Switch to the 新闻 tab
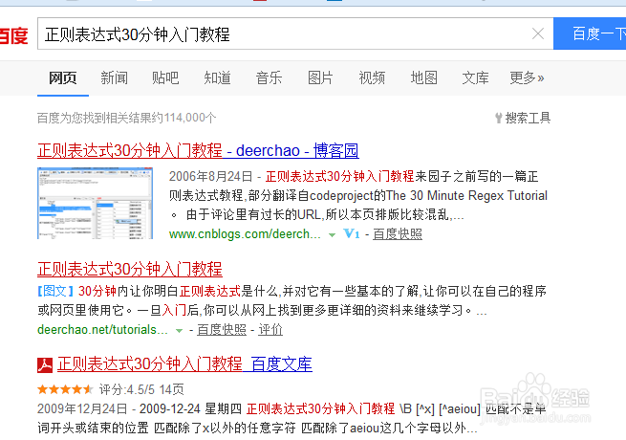 tap(114, 77)
